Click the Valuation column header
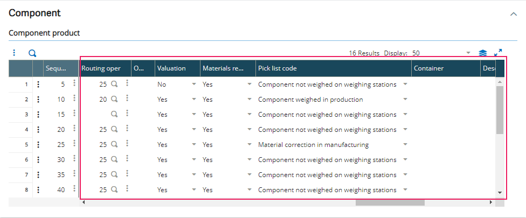The width and height of the screenshot is (526, 218). point(177,68)
